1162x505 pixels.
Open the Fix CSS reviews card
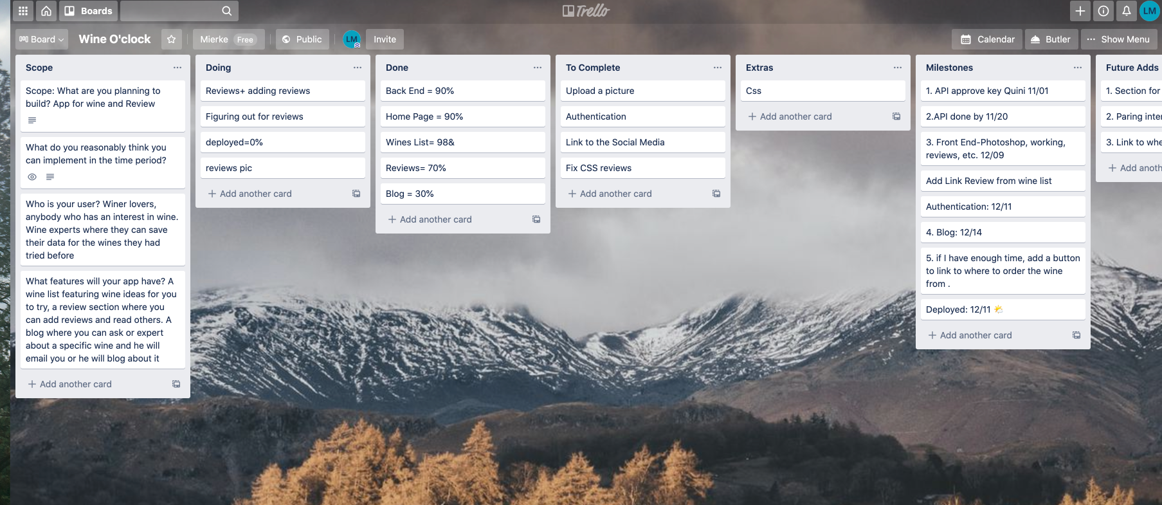click(x=643, y=168)
